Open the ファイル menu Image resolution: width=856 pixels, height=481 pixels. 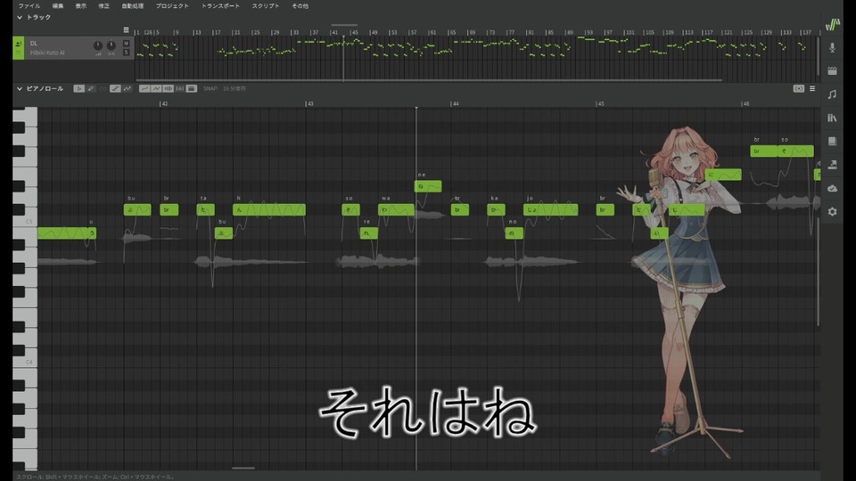(29, 6)
